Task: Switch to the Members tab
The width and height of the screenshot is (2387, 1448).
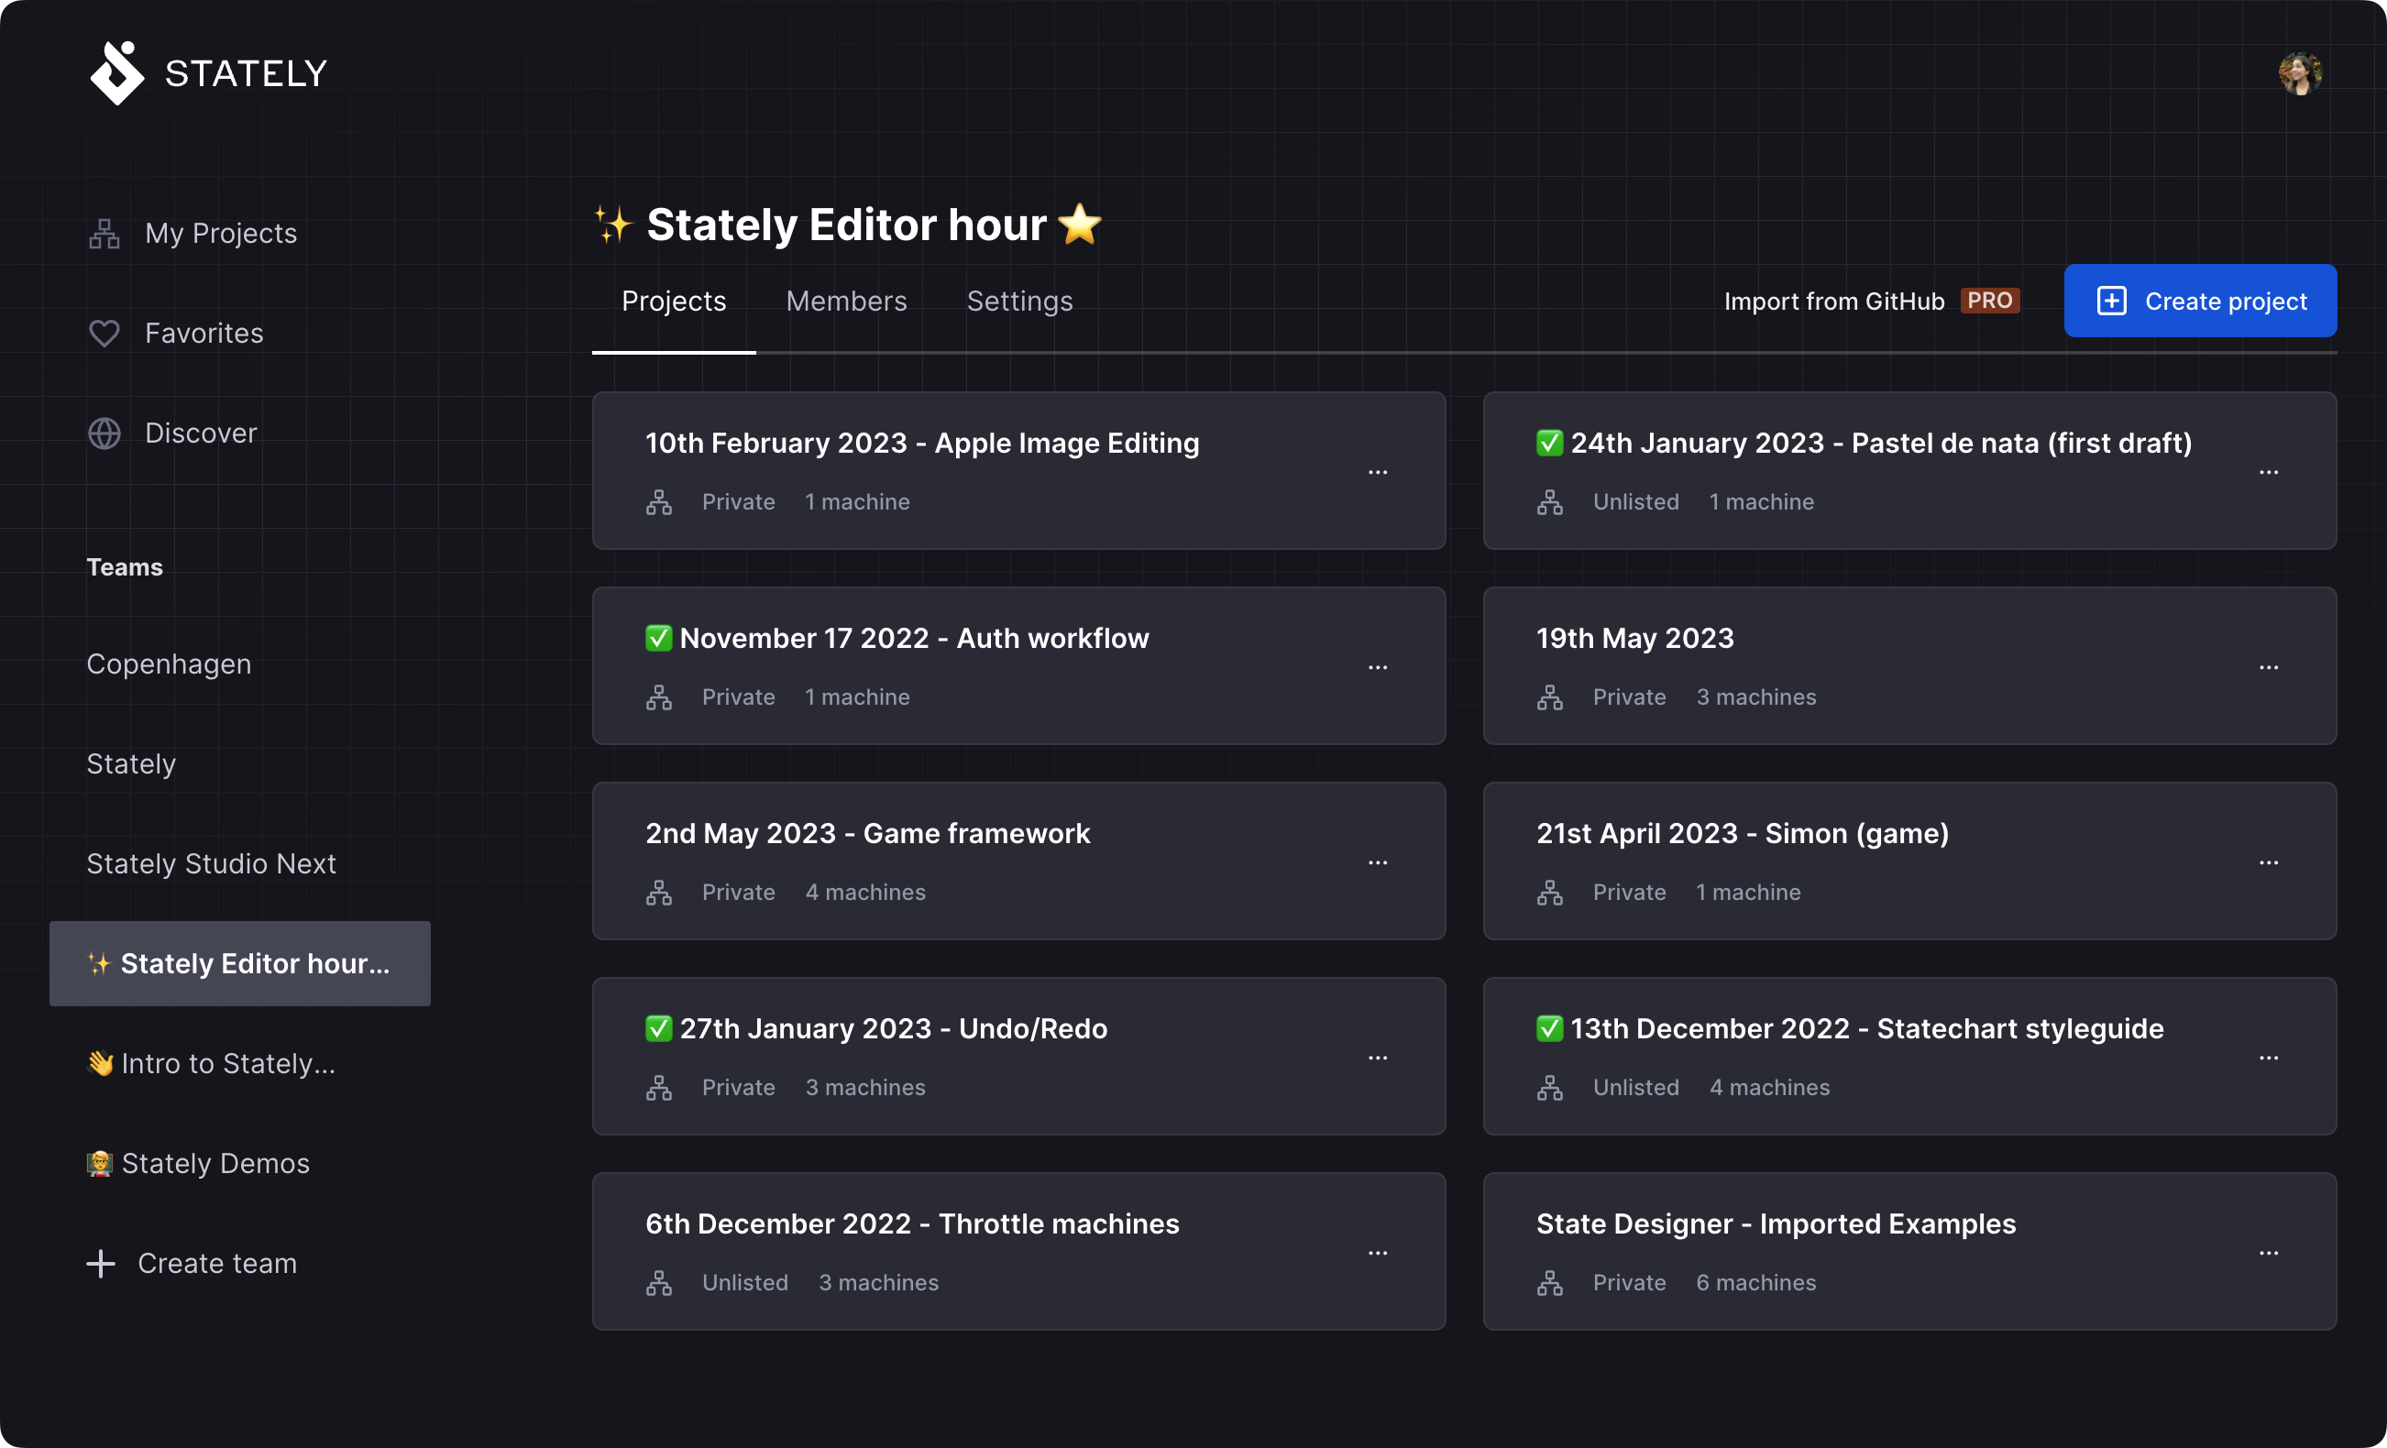Action: (846, 301)
